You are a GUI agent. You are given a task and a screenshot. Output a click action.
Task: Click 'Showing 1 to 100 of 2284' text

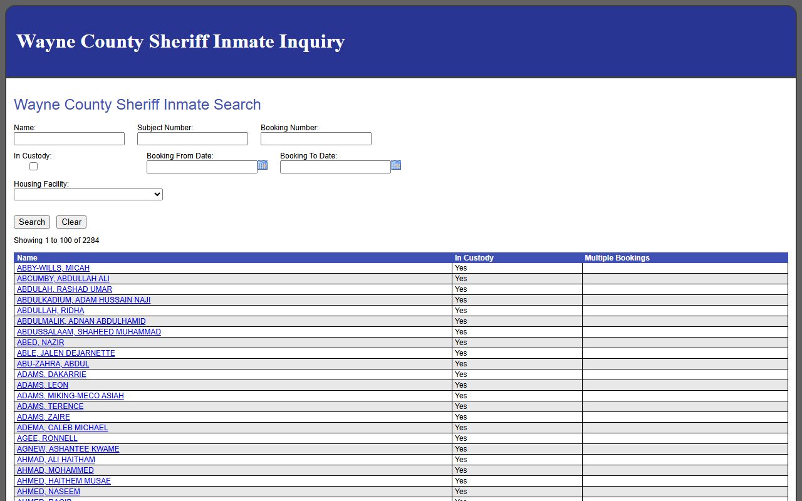(56, 240)
